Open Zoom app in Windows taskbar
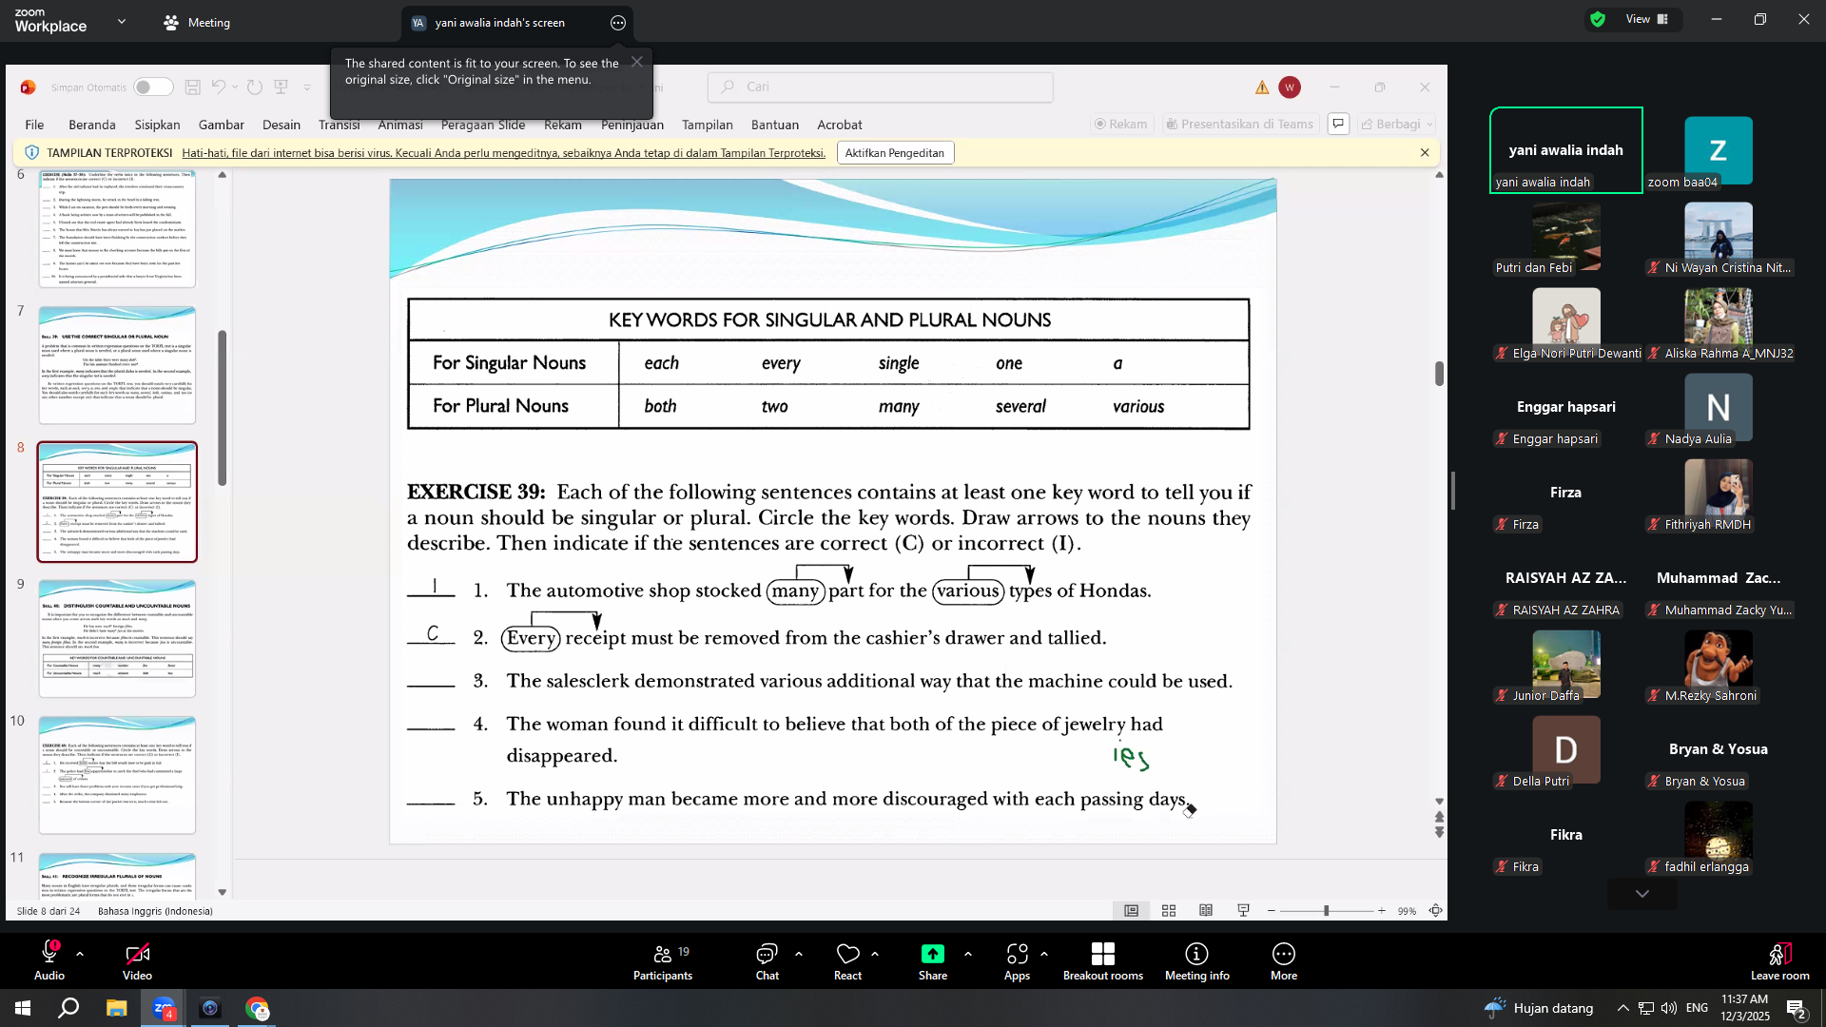The image size is (1826, 1027). click(164, 1008)
